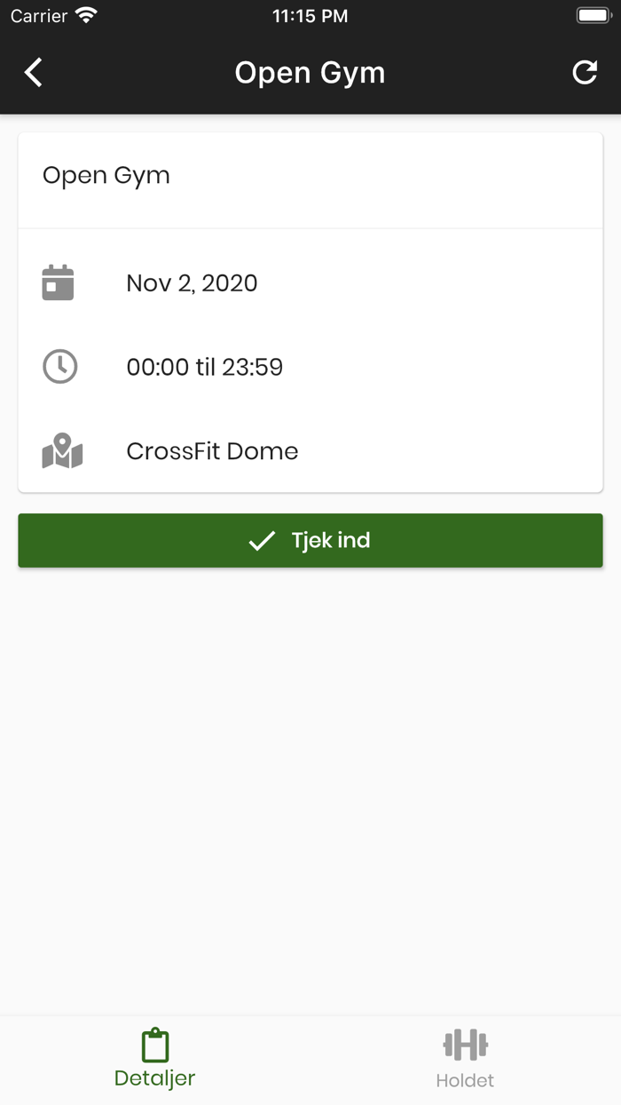
Task: Switch to the Holdet tab
Action: click(x=465, y=1057)
